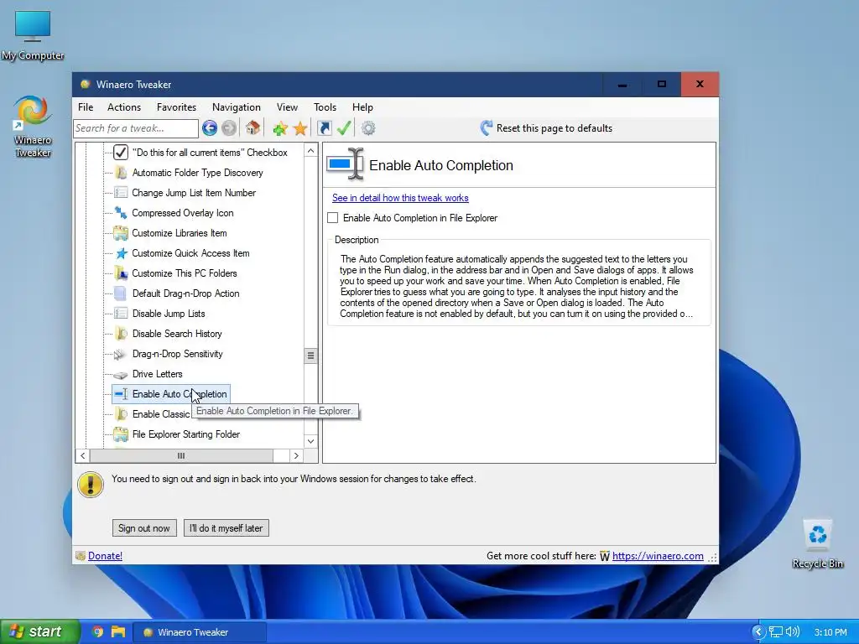The height and width of the screenshot is (644, 859).
Task: Click the Sign out now button
Action: 144,528
